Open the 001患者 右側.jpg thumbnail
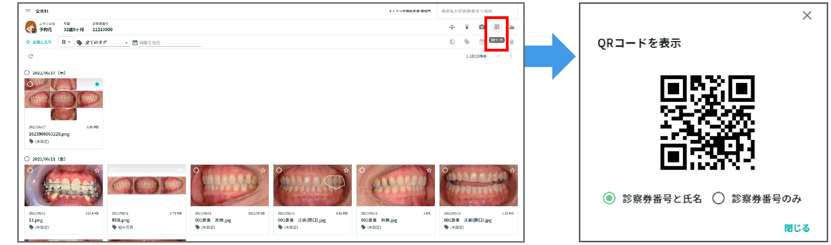The height and width of the screenshot is (245, 831). (x=396, y=185)
